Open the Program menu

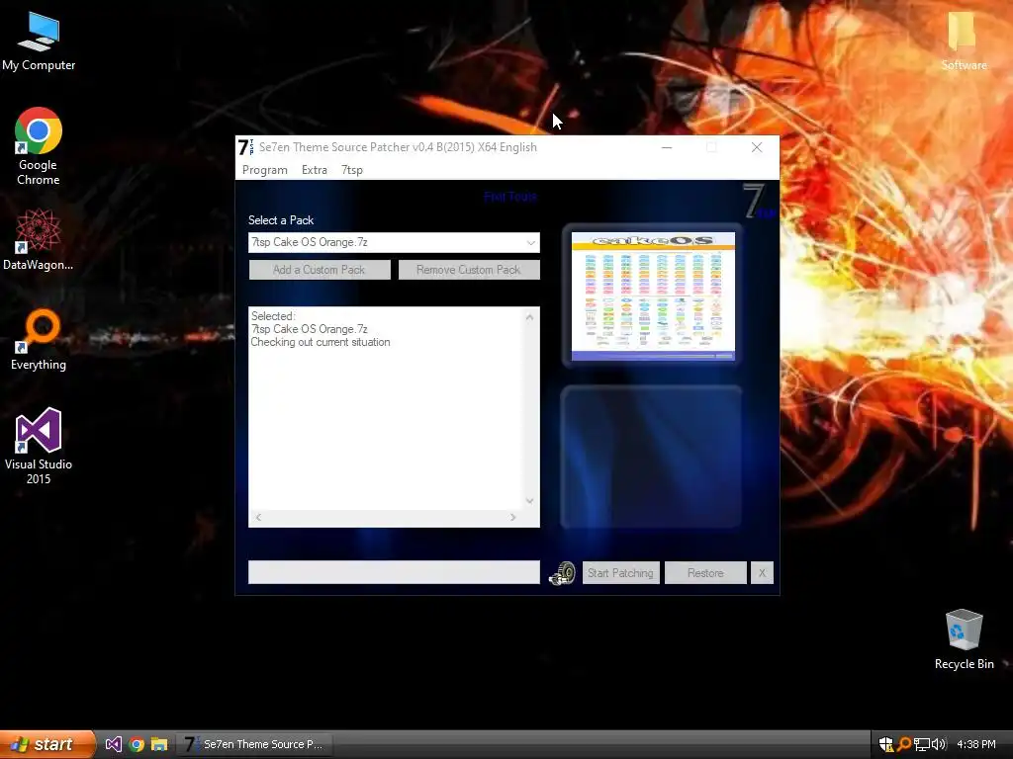265,170
